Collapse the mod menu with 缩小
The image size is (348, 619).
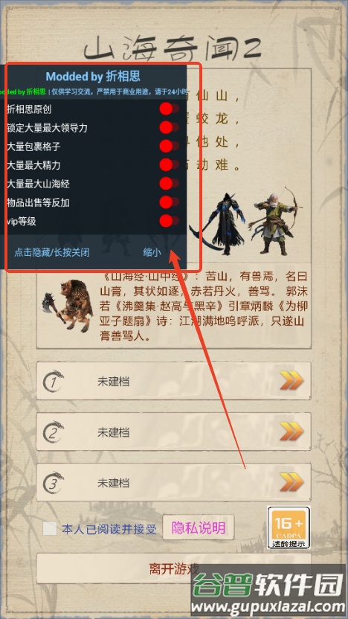[152, 252]
